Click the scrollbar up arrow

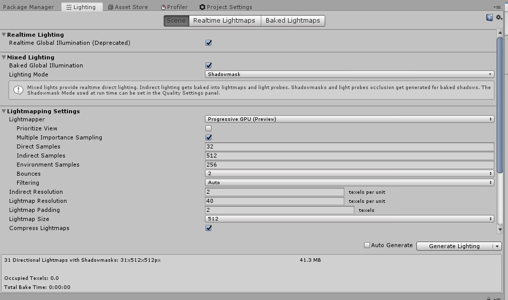tap(500, 32)
